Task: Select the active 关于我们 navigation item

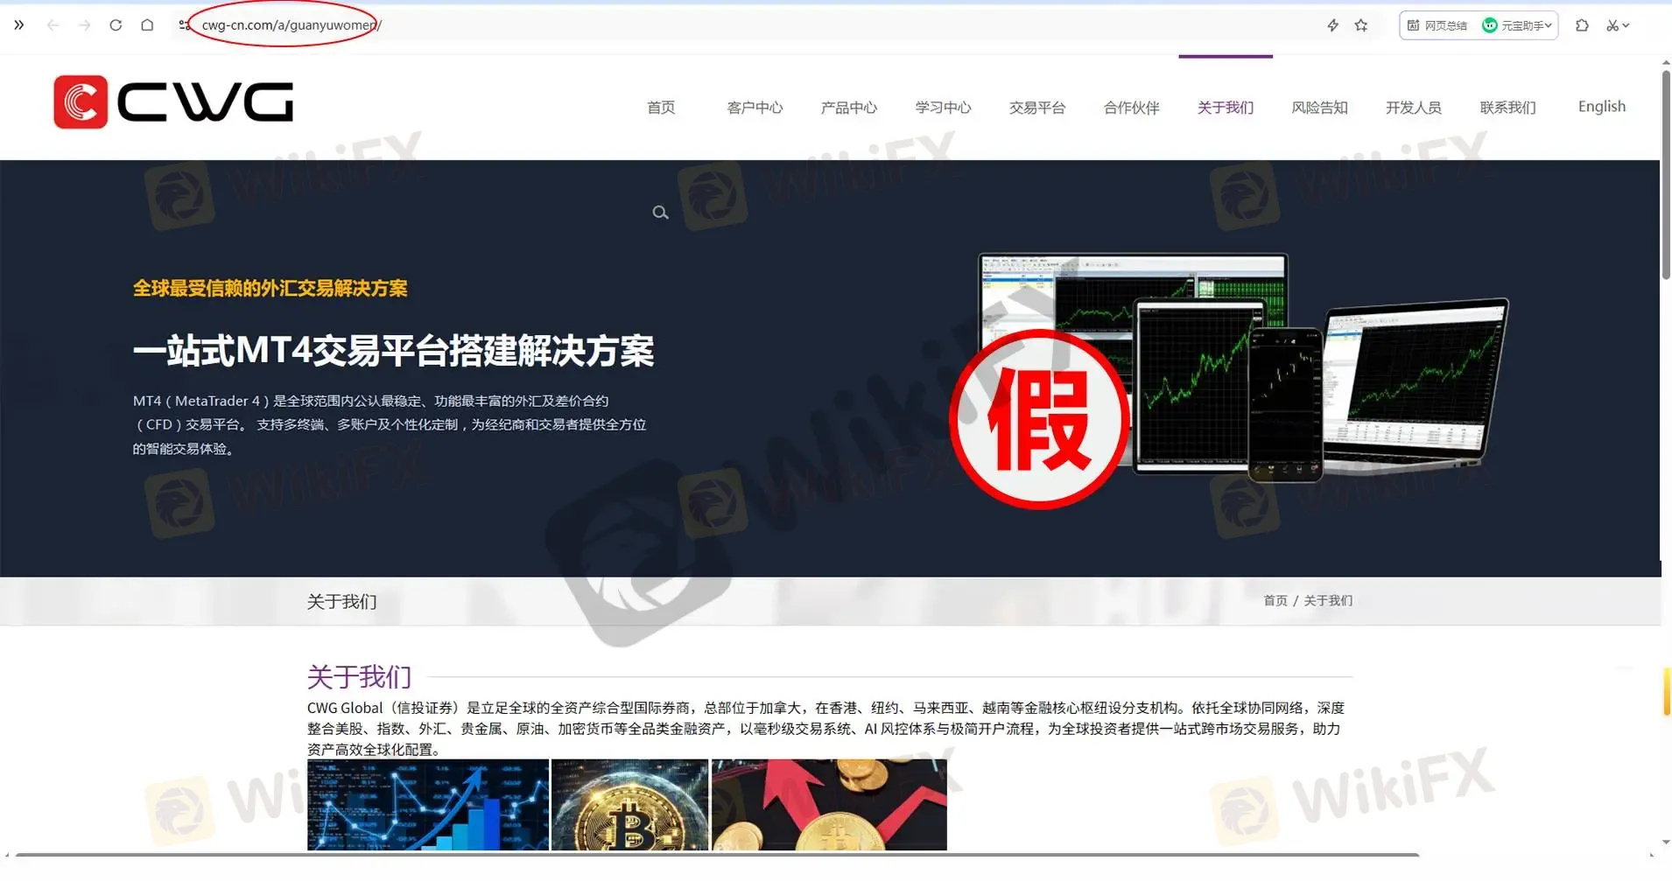Action: (1226, 108)
